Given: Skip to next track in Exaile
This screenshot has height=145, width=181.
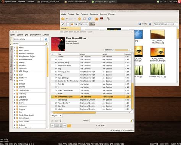Looking at the screenshot, I should pos(65,125).
